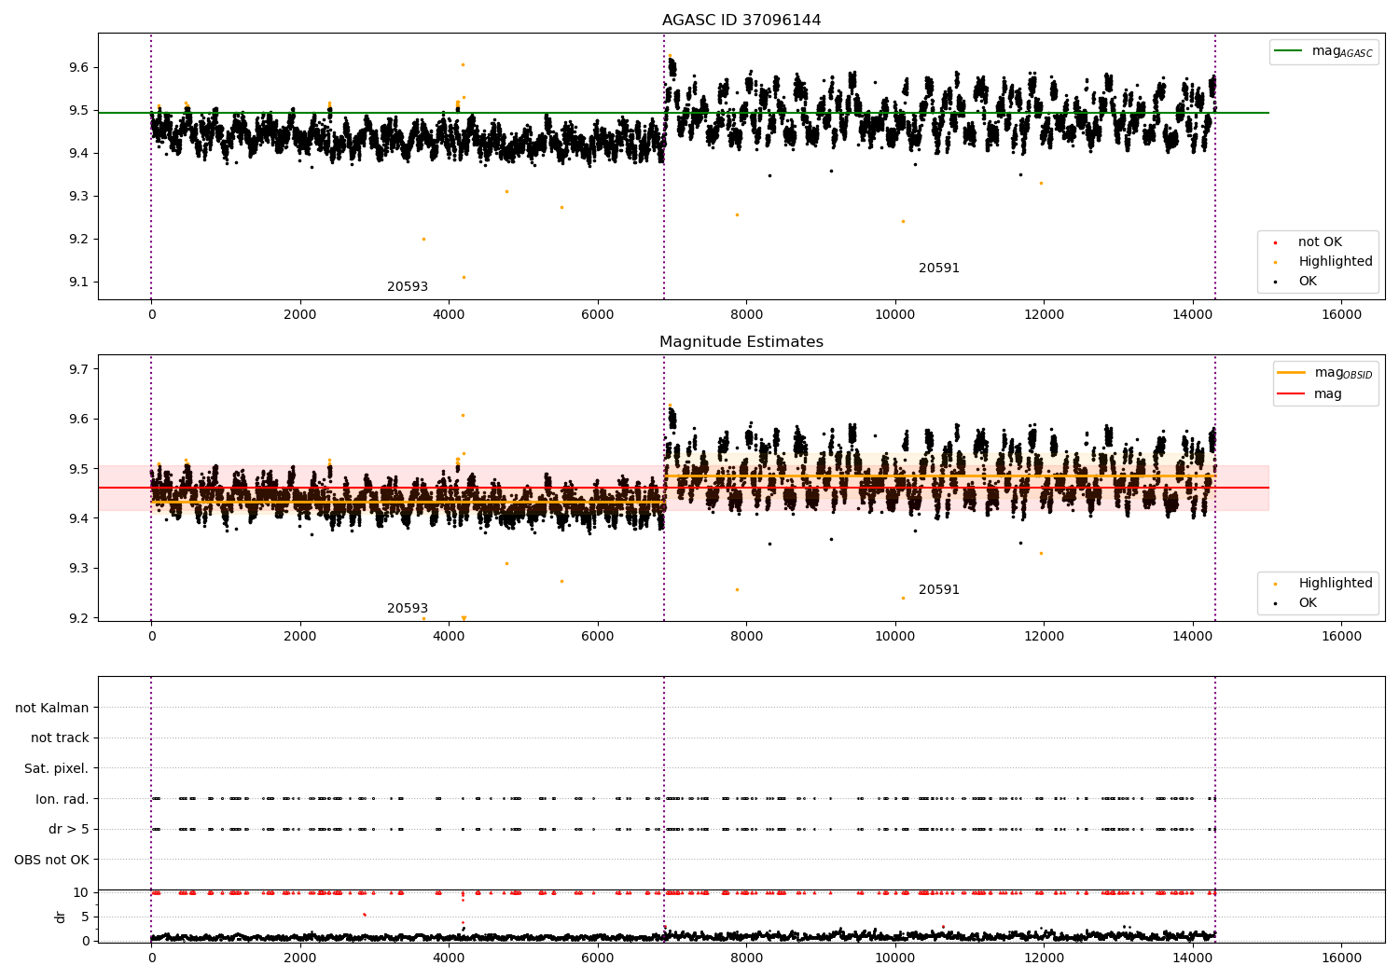Click the orange line sample beside mag OBSID legend
The height and width of the screenshot is (979, 1399).
point(1291,372)
